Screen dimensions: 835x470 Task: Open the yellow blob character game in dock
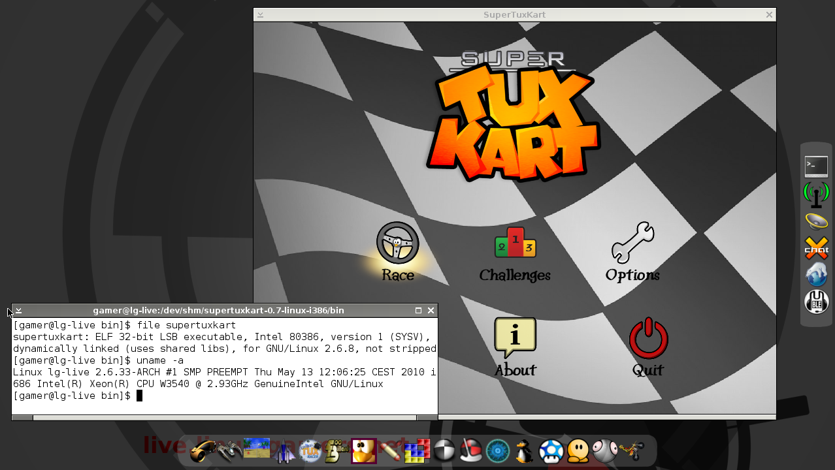click(578, 451)
